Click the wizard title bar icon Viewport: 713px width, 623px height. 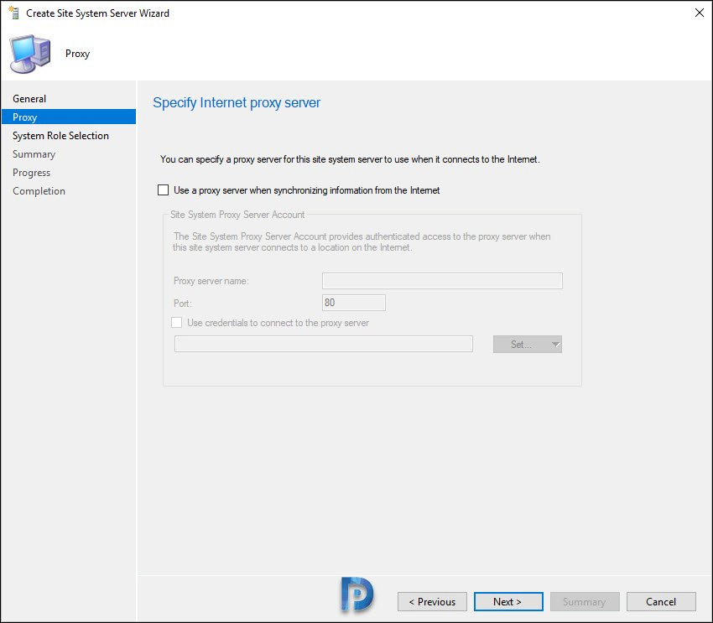[13, 13]
